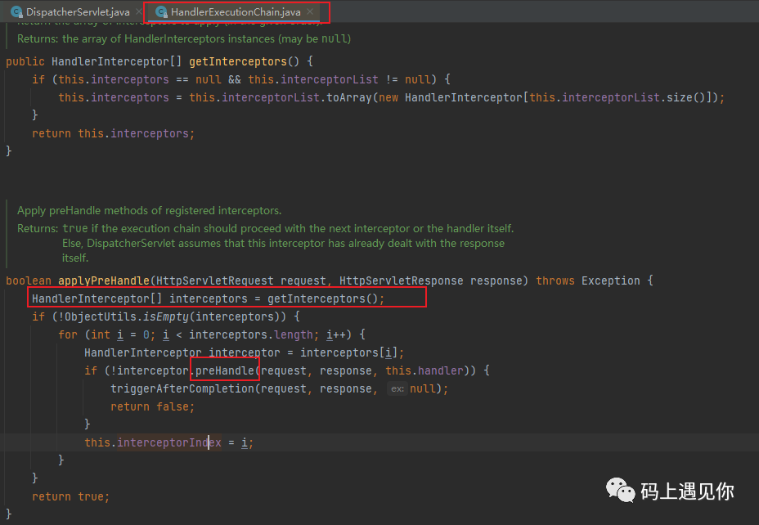Click 'int i = 0' loop initializer
This screenshot has width=759, height=525.
pyautogui.click(x=120, y=334)
